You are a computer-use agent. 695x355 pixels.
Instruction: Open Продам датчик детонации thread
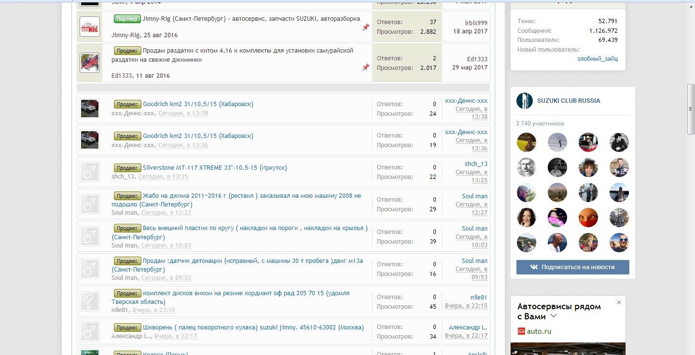(237, 265)
